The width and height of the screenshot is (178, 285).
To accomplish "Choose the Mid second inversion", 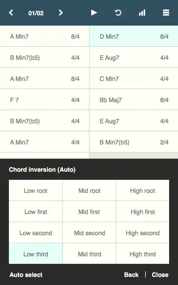I will 89,233.
